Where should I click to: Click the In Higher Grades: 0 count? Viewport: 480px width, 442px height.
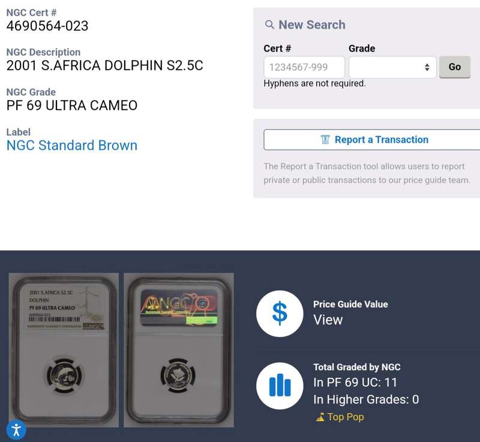pyautogui.click(x=366, y=399)
